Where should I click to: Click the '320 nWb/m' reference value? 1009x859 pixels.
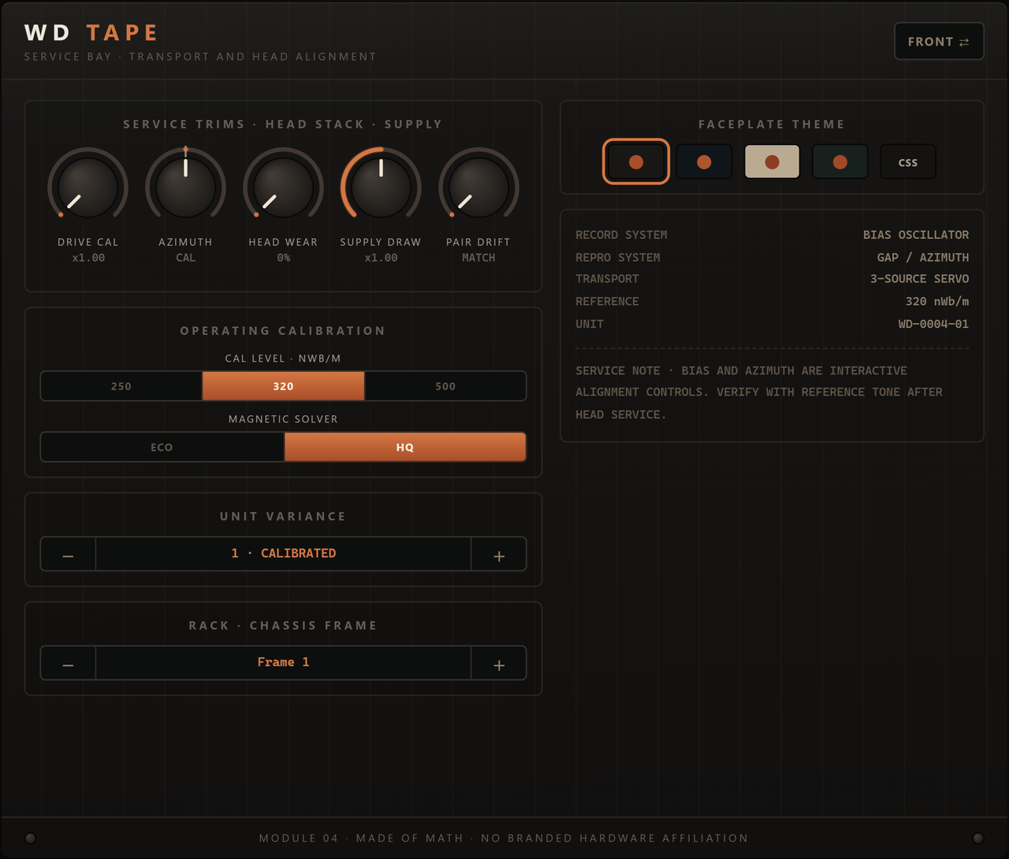click(937, 301)
